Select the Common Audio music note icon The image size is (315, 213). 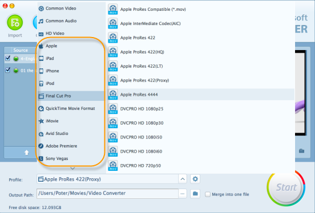(41, 21)
